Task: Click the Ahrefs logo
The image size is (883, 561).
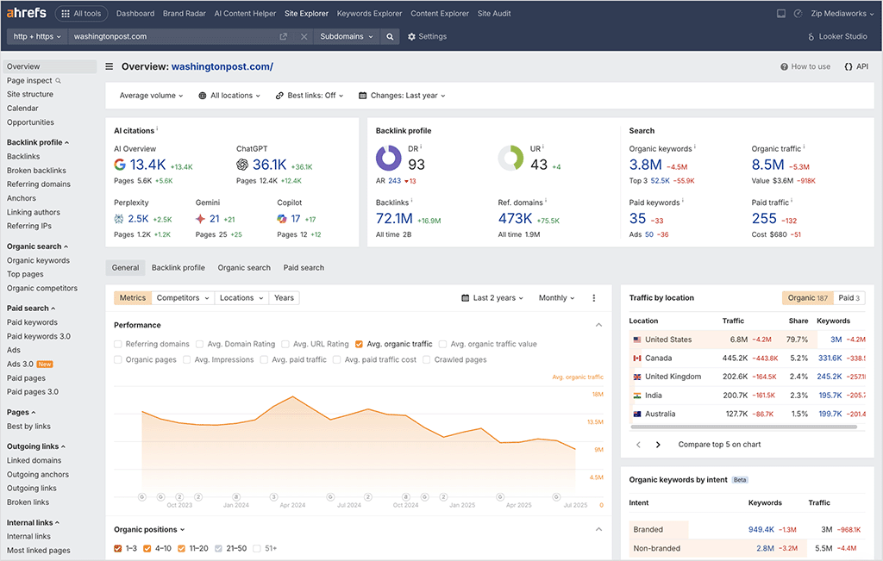Action: [26, 12]
